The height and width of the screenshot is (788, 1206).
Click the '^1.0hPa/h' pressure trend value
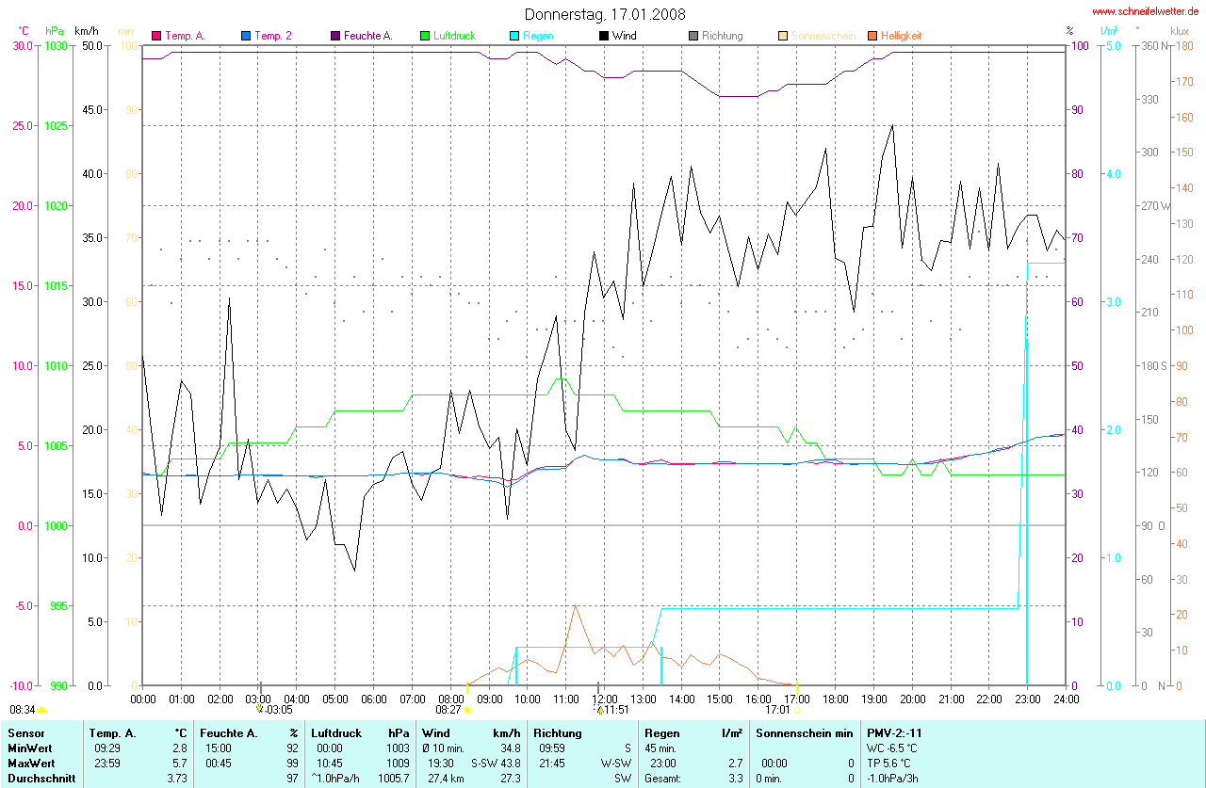point(335,780)
